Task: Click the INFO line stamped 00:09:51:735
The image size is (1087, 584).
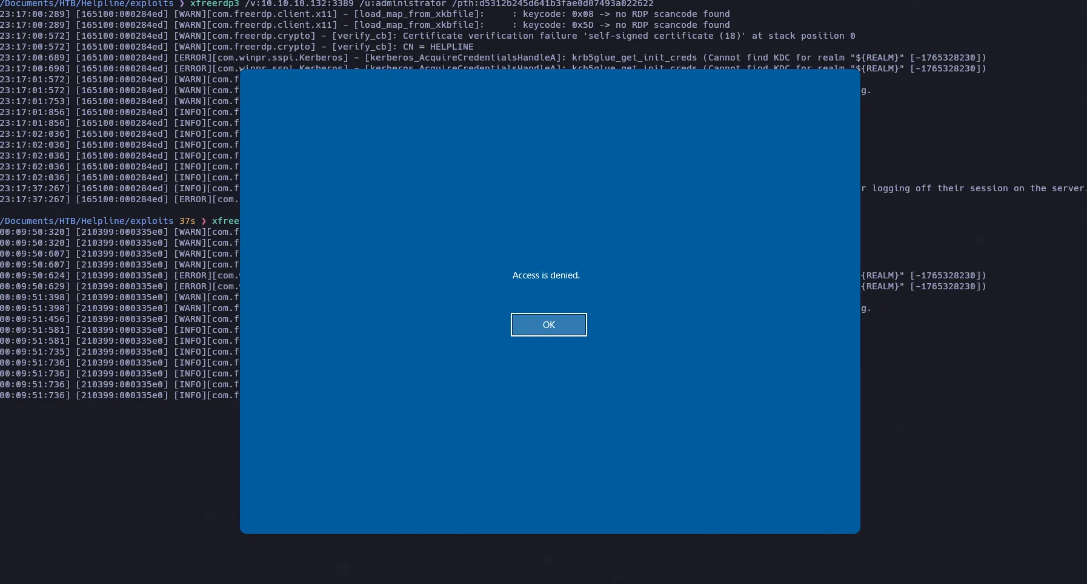Action: (120, 352)
